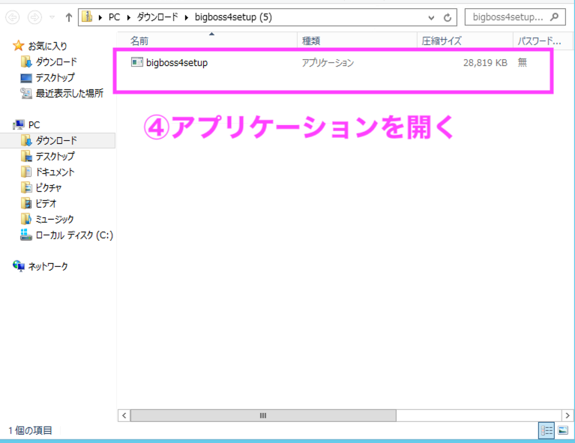Switch to large icons view
The width and height of the screenshot is (575, 443).
562,430
